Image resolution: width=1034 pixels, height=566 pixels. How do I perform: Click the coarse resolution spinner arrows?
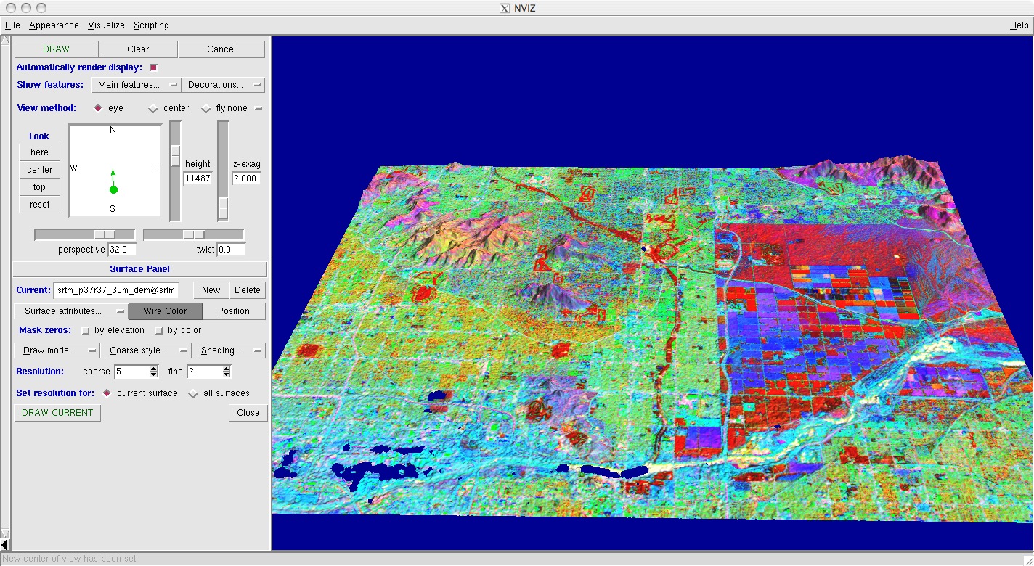click(154, 372)
